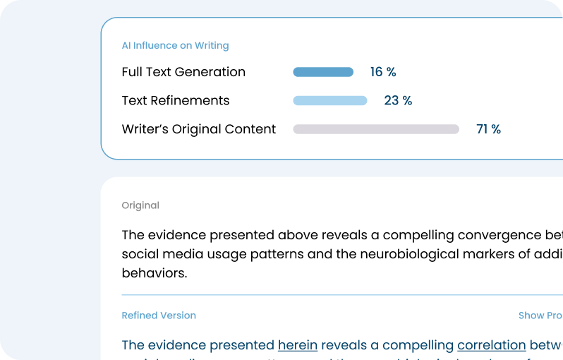The image size is (563, 360).
Task: Click the AI influence statistics card
Action: coord(332,88)
